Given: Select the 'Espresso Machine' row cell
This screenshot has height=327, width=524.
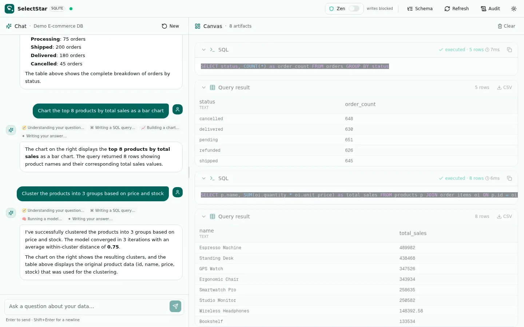Looking at the screenshot, I should [x=220, y=248].
